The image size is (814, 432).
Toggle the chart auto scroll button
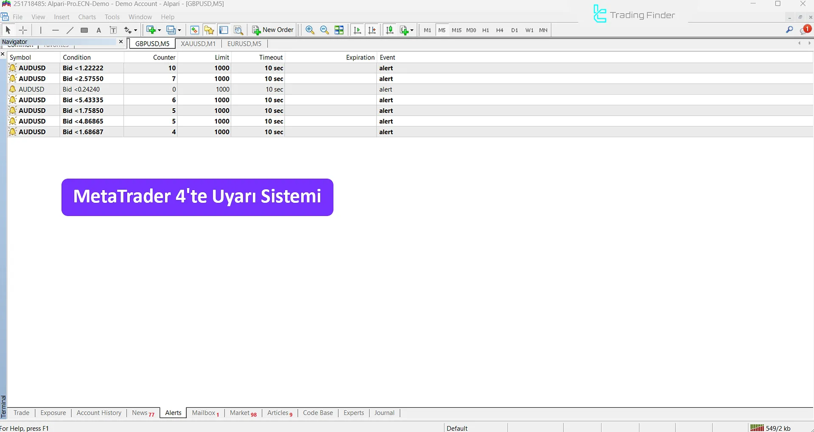[357, 30]
